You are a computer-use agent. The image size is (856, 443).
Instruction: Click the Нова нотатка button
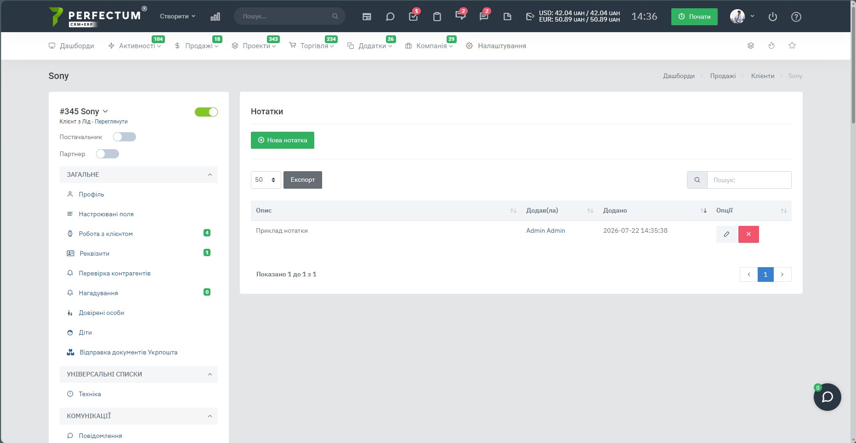[283, 140]
